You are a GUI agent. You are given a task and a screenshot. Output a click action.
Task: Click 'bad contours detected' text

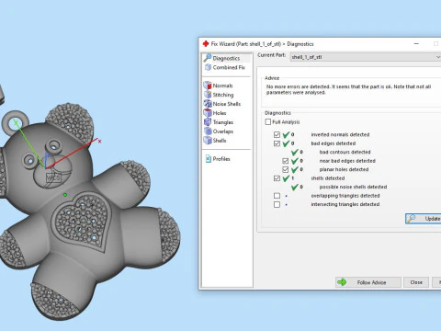[x=345, y=152]
